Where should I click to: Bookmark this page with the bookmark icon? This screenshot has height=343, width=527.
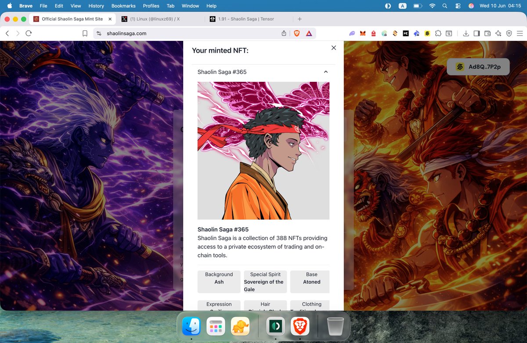click(85, 33)
